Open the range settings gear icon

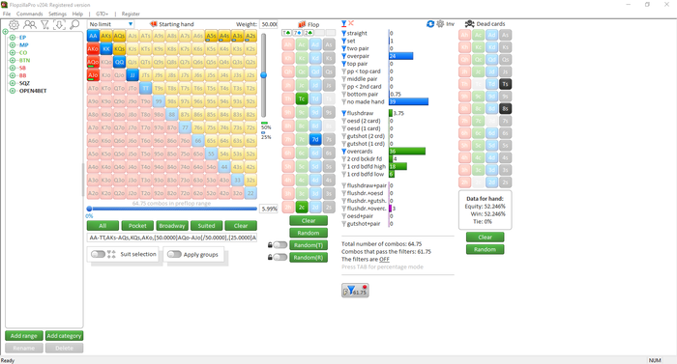[x=14, y=25]
